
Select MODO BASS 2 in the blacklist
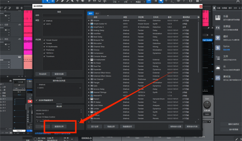[x=42, y=110]
